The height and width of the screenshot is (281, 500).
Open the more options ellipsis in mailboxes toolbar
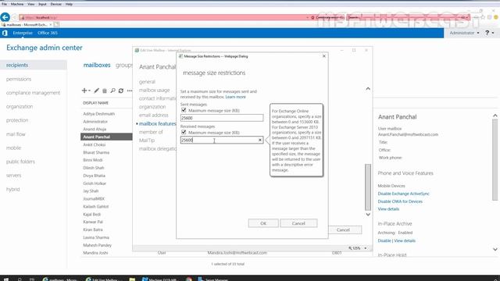pyautogui.click(x=130, y=91)
